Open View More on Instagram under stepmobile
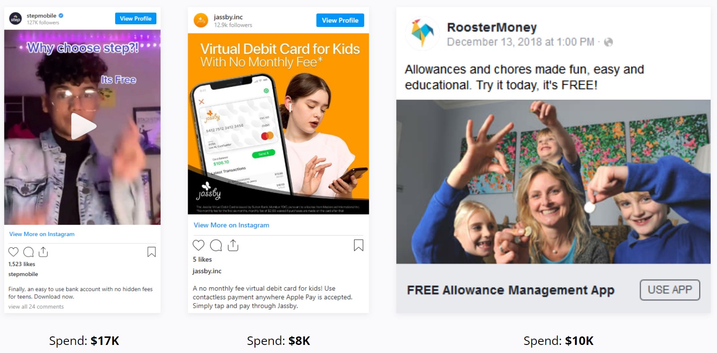This screenshot has width=717, height=353. pos(42,234)
